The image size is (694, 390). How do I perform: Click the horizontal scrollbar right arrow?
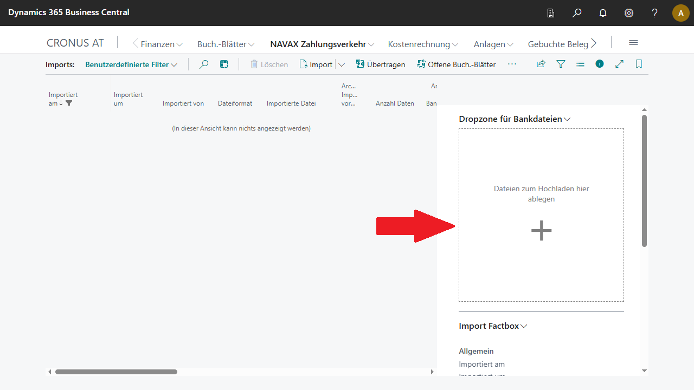pos(432,372)
